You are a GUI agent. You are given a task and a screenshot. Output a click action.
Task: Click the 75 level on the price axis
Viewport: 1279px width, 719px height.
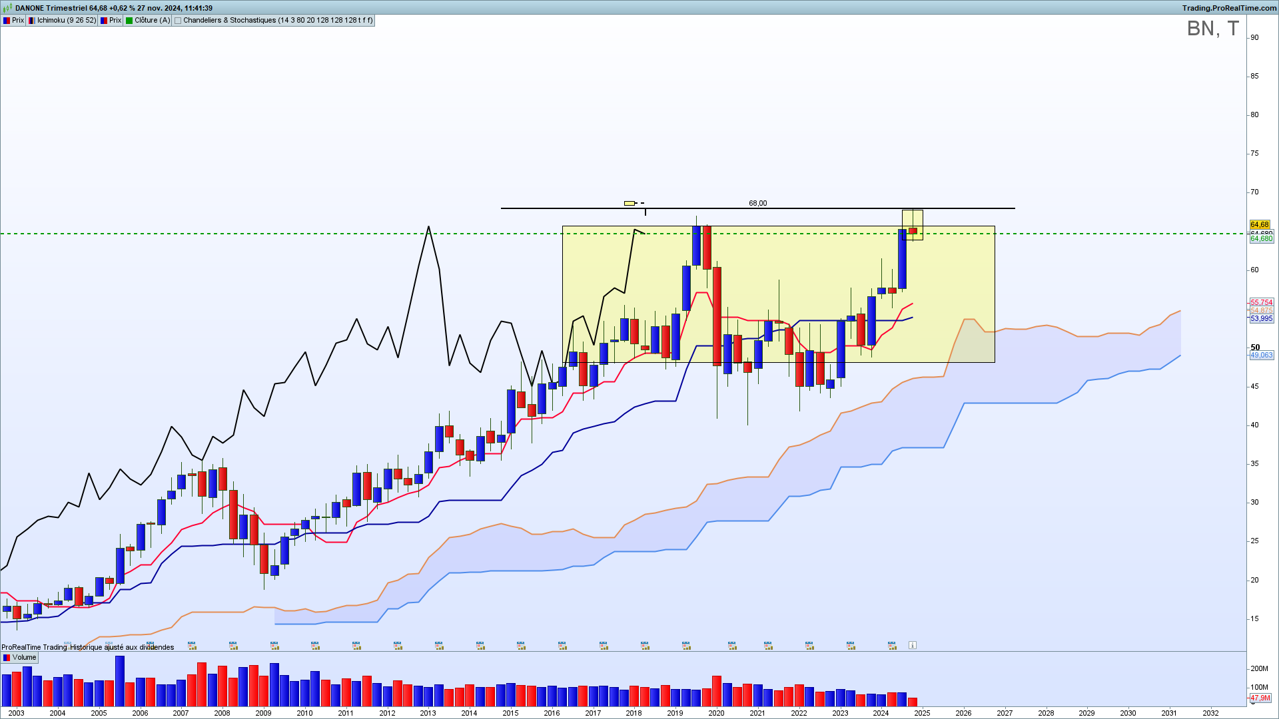point(1255,154)
